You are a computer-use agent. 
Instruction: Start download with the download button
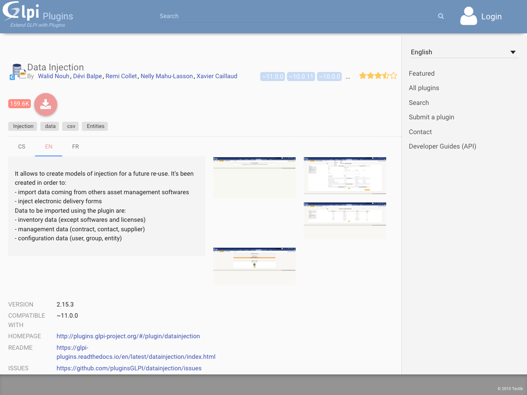45,105
